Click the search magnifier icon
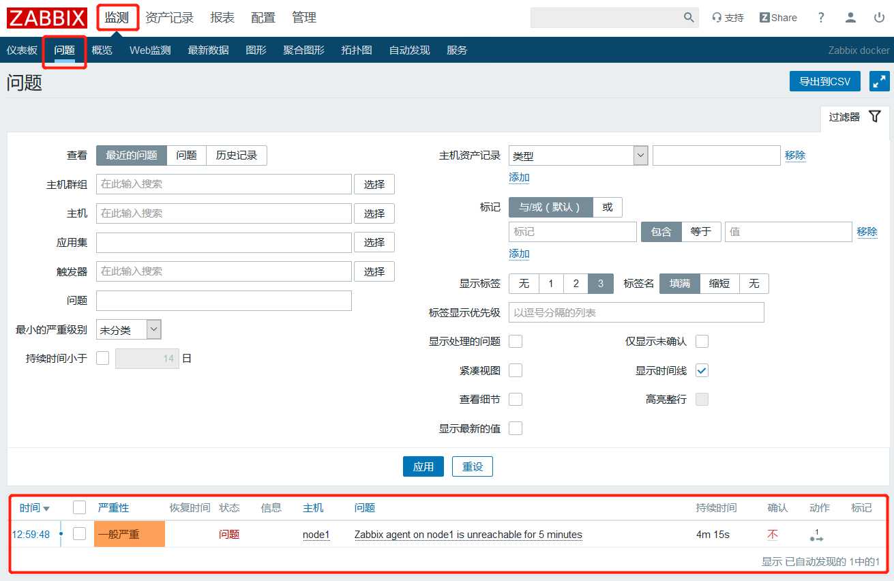The height and width of the screenshot is (581, 894). 689,18
